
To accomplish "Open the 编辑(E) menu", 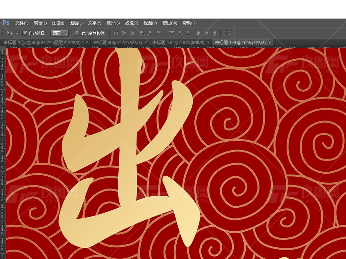I will click(40, 23).
